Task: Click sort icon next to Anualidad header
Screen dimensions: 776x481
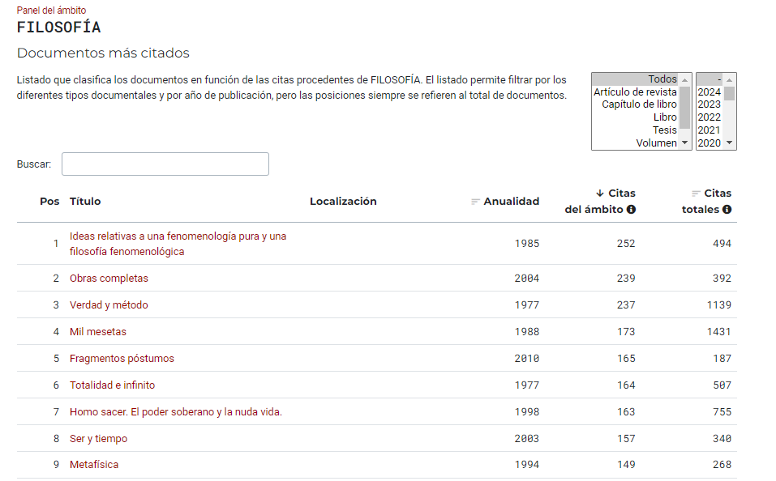Action: coord(476,202)
